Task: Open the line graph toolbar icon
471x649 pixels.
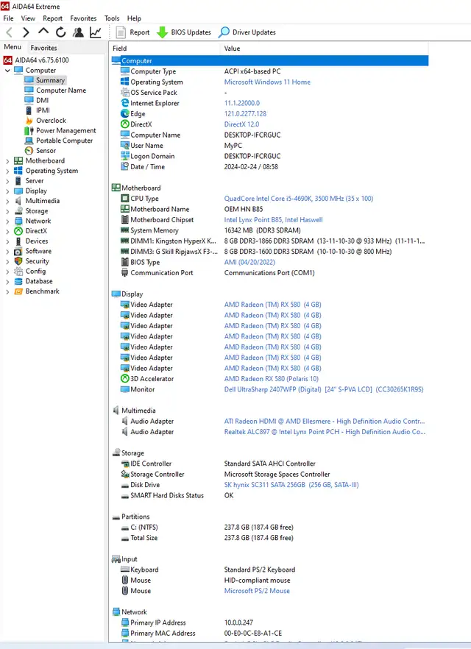Action: click(x=95, y=32)
